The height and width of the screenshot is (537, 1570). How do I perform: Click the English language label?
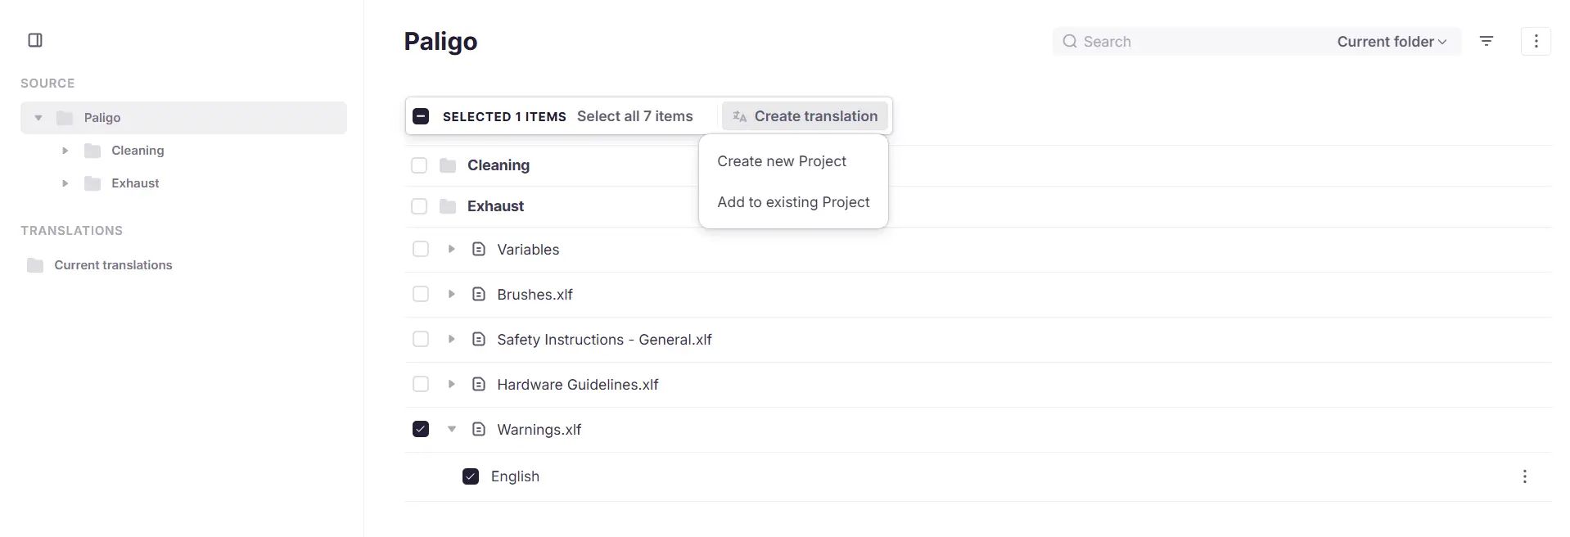coord(515,476)
